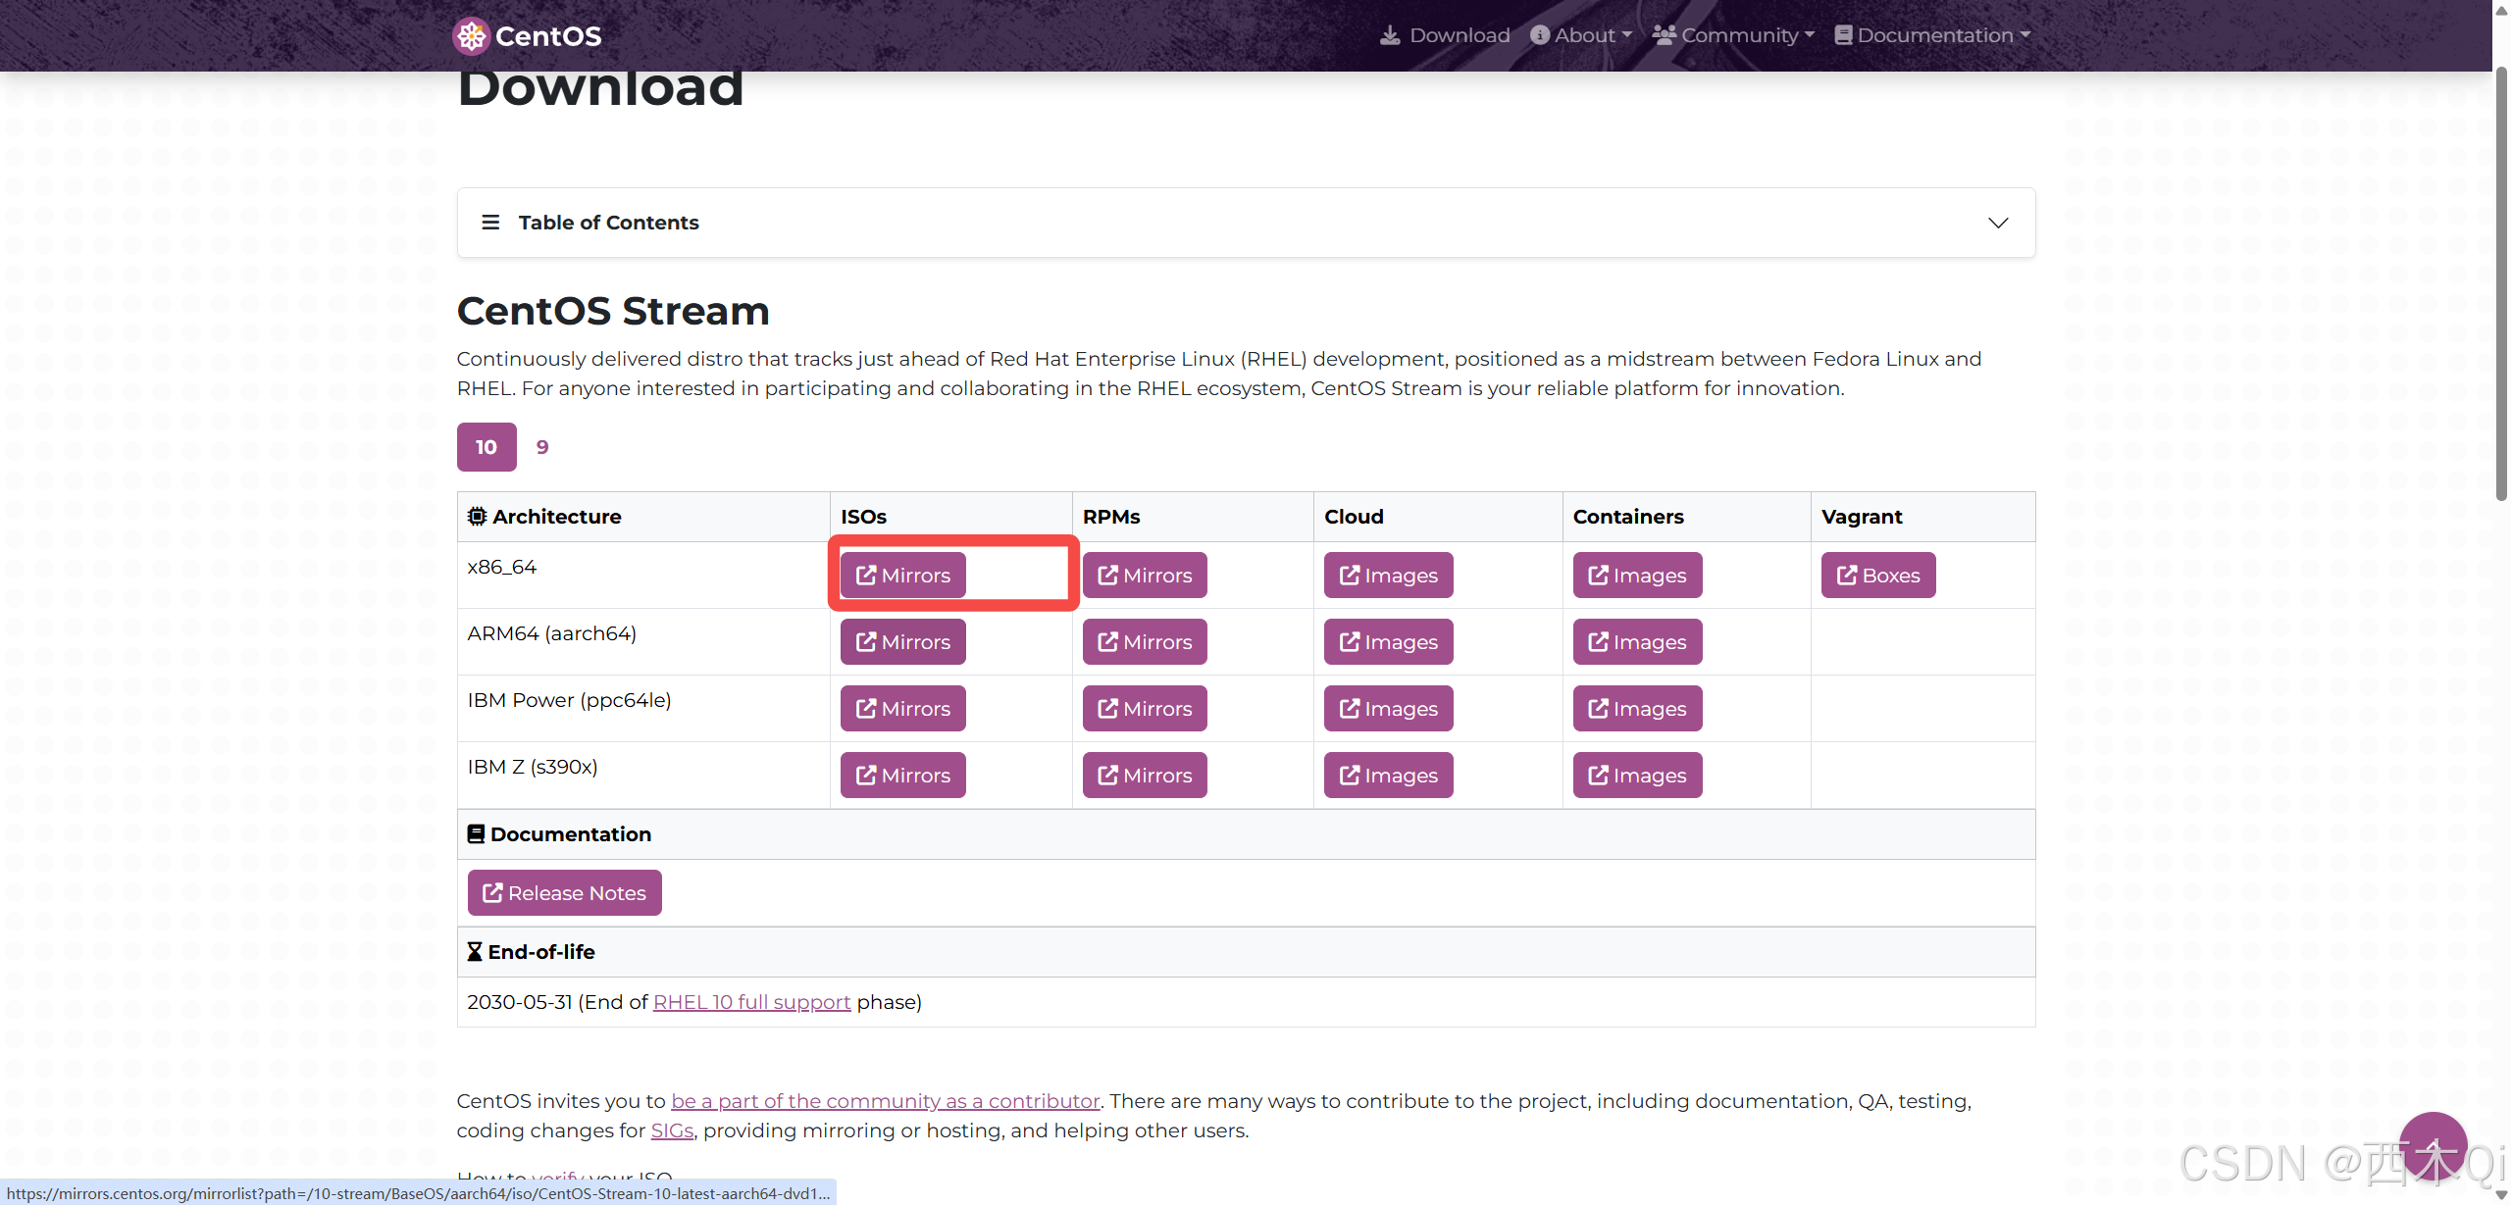
Task: Open the Documentation dropdown menu
Action: [1932, 36]
